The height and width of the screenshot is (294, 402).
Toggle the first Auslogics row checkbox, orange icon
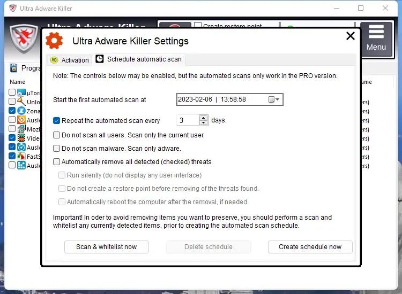12,120
